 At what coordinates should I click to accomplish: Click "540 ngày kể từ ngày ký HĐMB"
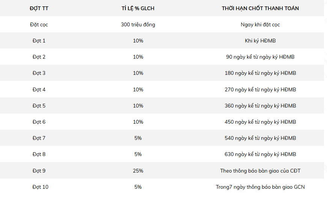point(260,138)
